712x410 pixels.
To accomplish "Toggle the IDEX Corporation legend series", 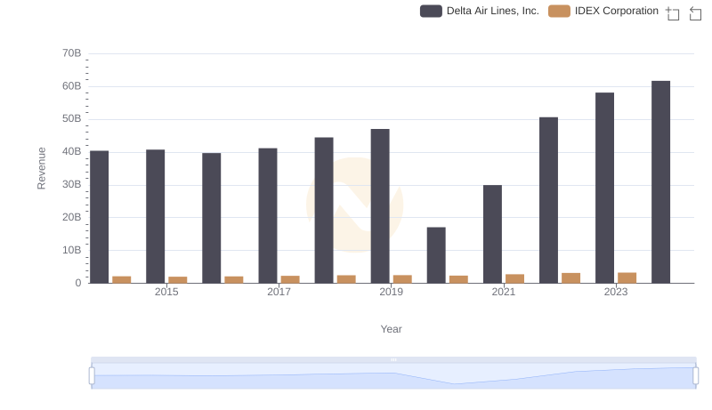I will coord(603,11).
